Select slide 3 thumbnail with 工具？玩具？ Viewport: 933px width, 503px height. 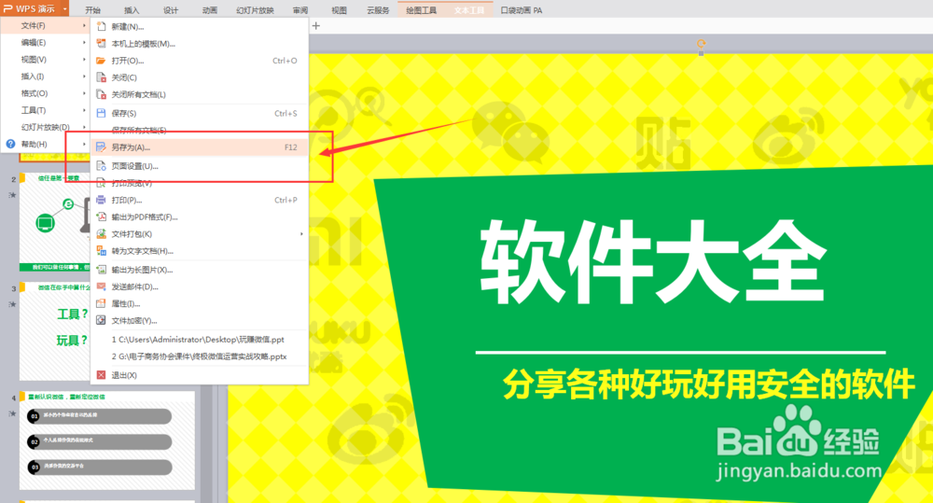(x=55, y=331)
